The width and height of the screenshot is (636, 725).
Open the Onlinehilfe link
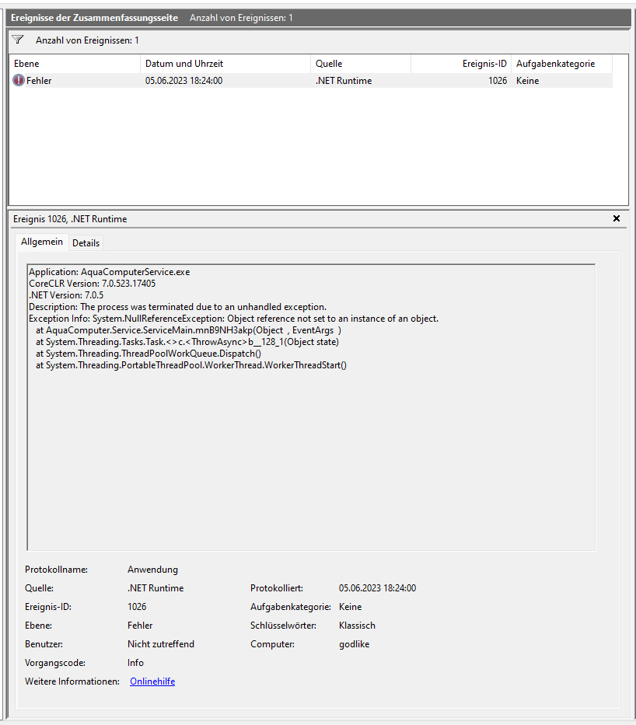[152, 681]
